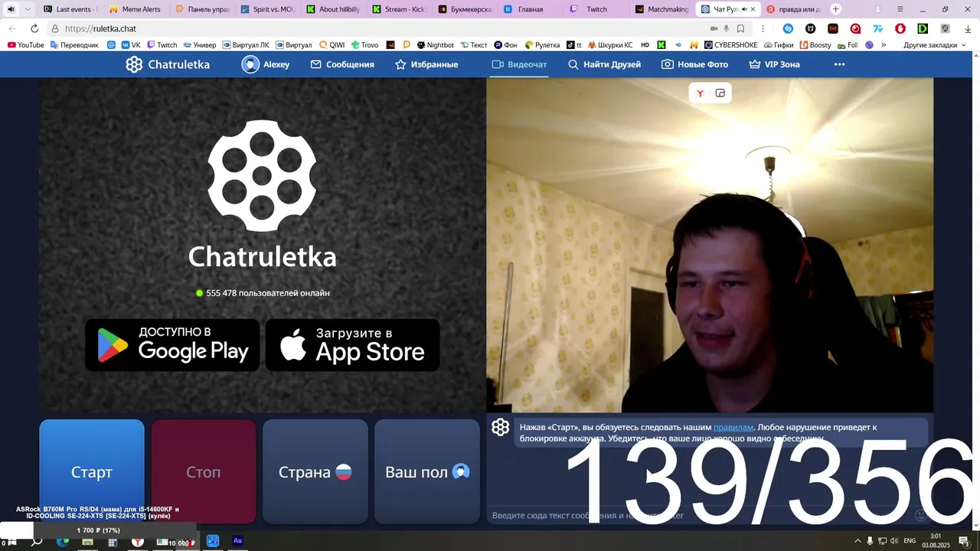Viewport: 980px width, 551px height.
Task: Open the Гифки bookmark
Action: 778,45
